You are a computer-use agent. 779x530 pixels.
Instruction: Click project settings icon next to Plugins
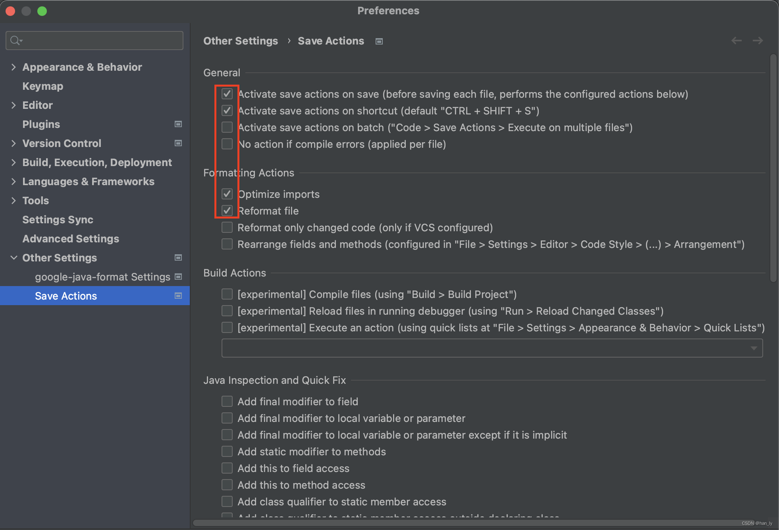click(178, 124)
